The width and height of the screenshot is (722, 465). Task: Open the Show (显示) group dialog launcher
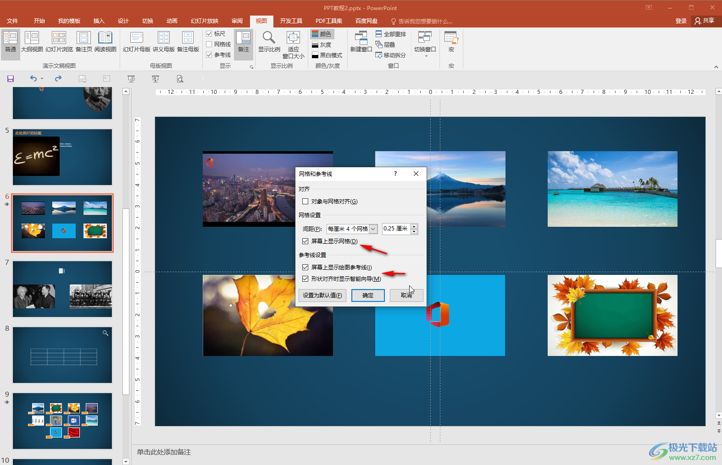pyautogui.click(x=251, y=67)
